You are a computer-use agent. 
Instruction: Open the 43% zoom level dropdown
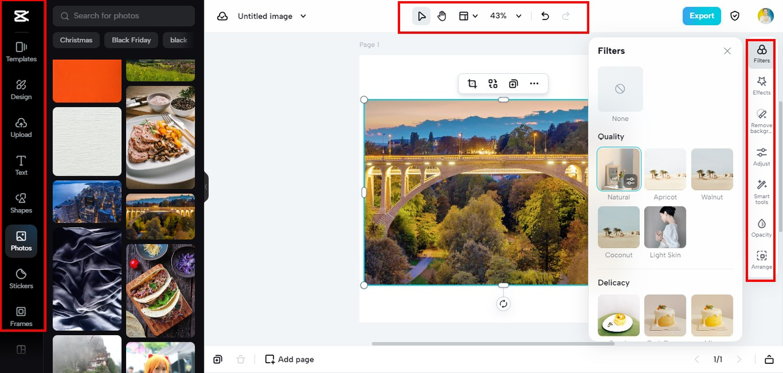[506, 17]
